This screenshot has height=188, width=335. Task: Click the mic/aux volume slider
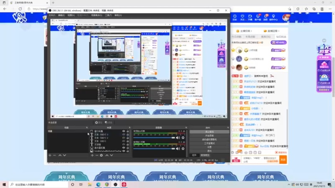[x=154, y=149]
